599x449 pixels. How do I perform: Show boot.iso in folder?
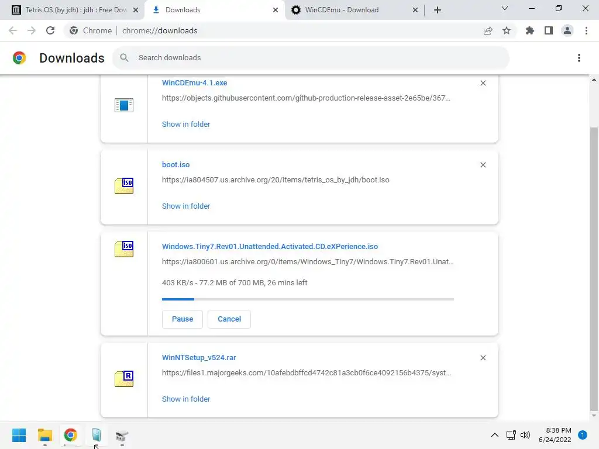point(186,206)
